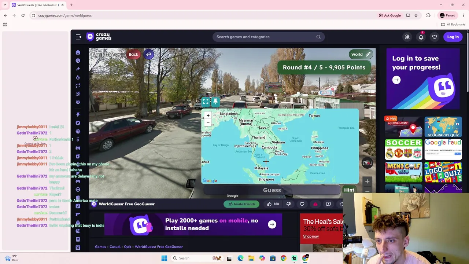This screenshot has width=469, height=264.
Task: Open Basketball category icon in sidebar
Action: (x=78, y=131)
